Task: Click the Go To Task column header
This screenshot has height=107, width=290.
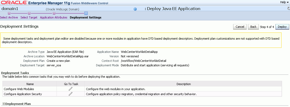Action: click(x=71, y=84)
